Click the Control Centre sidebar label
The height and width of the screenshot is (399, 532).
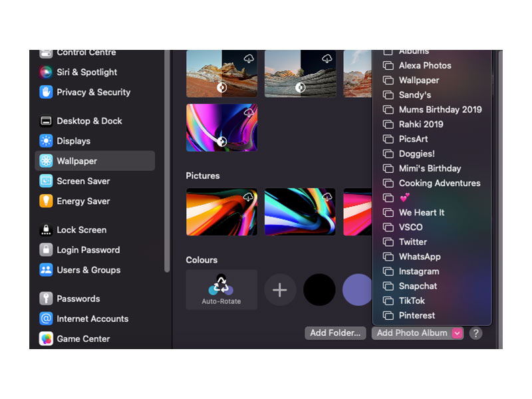[x=86, y=53]
